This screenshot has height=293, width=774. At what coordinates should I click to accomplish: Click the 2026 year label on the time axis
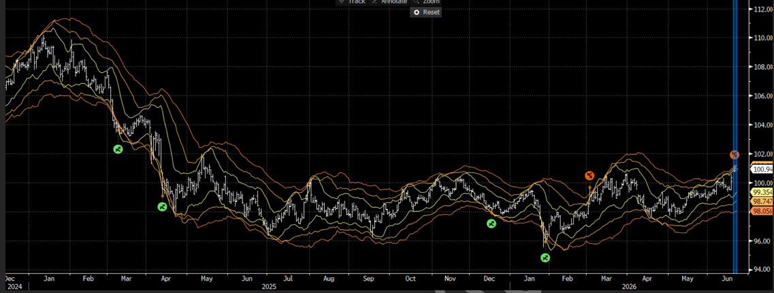coord(629,287)
